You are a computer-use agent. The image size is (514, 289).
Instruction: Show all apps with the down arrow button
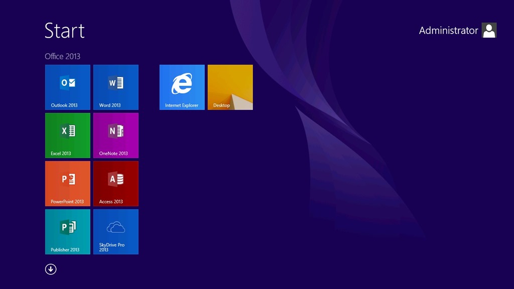pyautogui.click(x=51, y=269)
